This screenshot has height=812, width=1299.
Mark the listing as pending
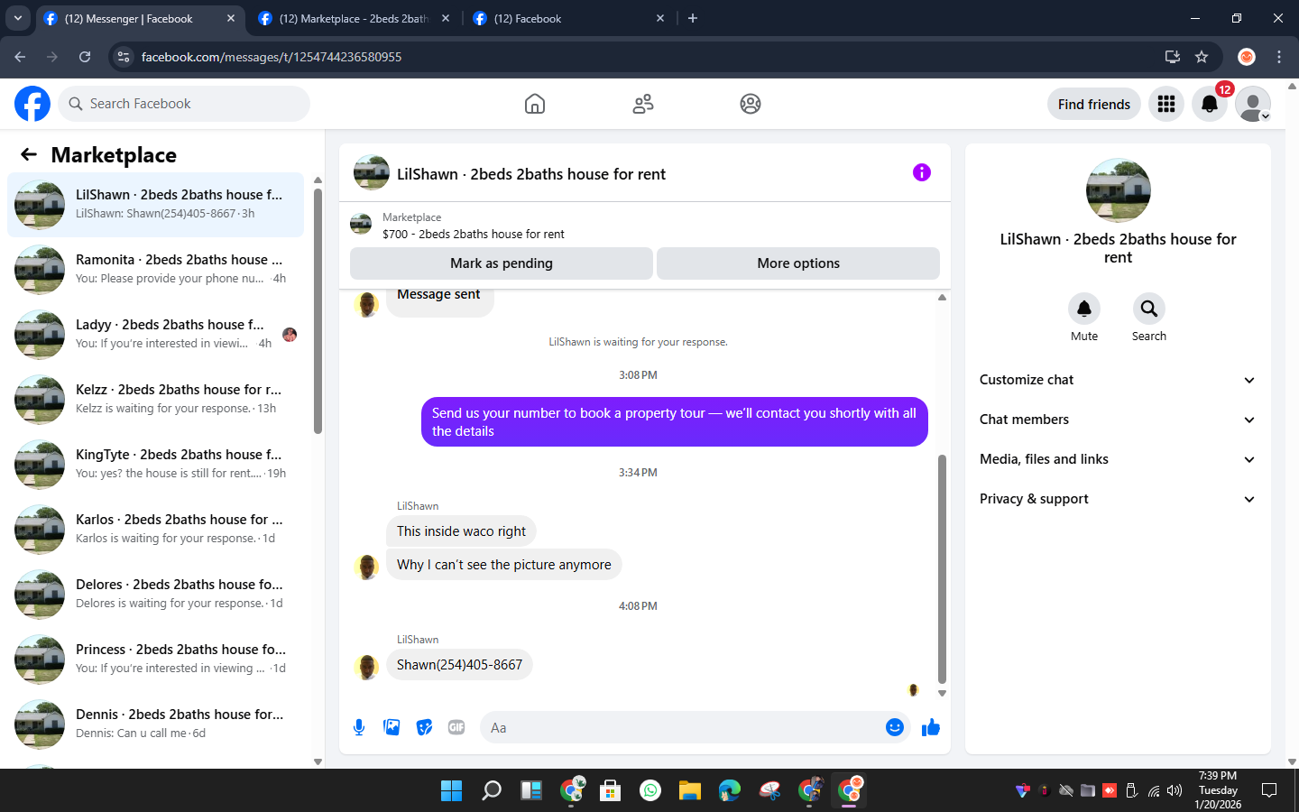coord(502,263)
